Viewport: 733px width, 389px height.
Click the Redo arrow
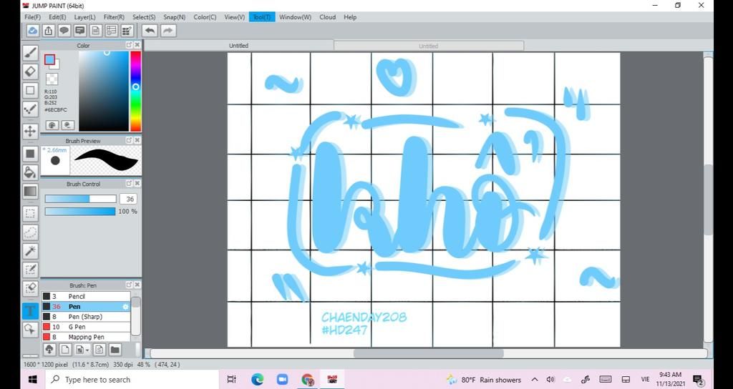pos(168,31)
